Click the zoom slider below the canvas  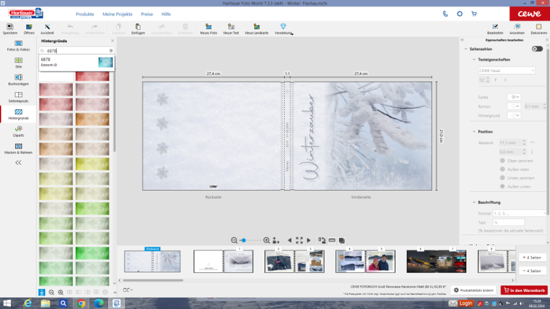point(251,241)
